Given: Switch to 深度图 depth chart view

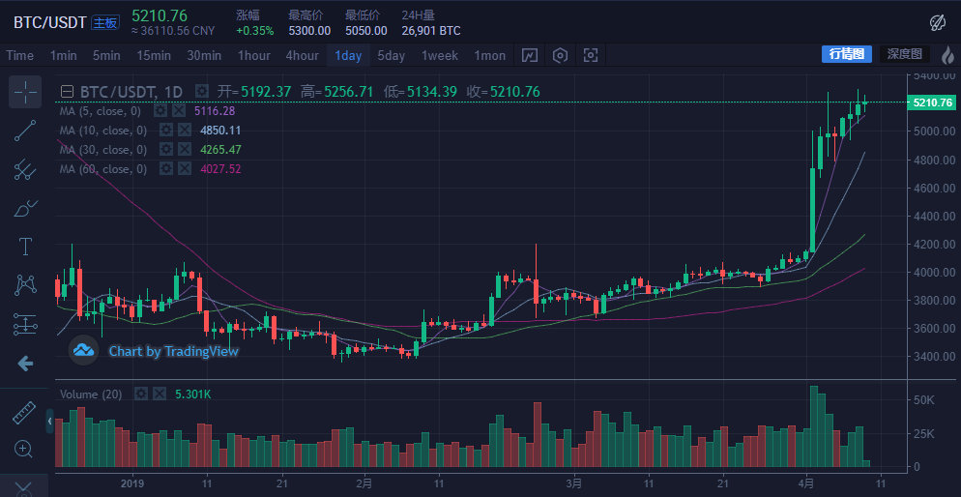Looking at the screenshot, I should 905,54.
